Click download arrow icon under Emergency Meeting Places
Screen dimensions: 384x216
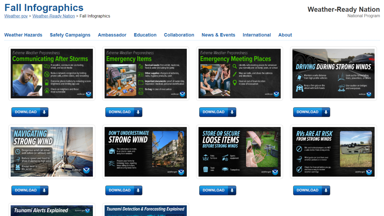(232, 112)
